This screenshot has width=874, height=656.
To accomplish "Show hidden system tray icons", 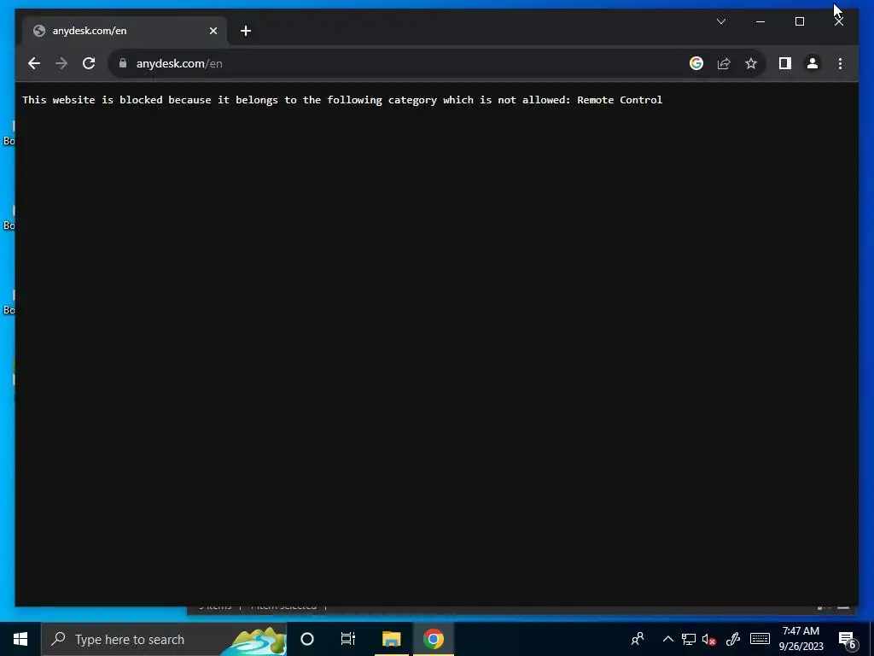I will click(667, 639).
